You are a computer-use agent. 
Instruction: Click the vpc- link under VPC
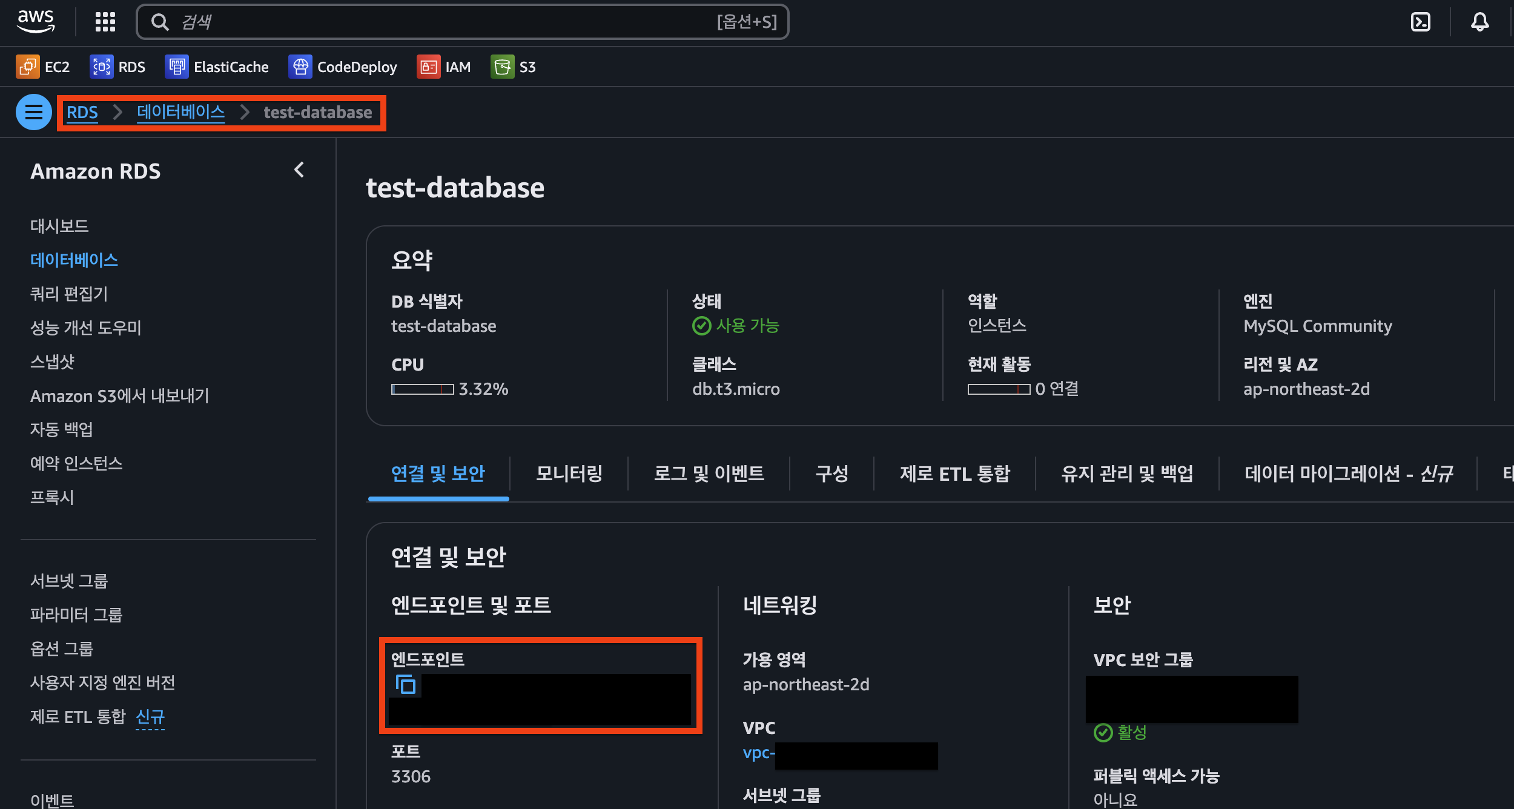coord(758,753)
